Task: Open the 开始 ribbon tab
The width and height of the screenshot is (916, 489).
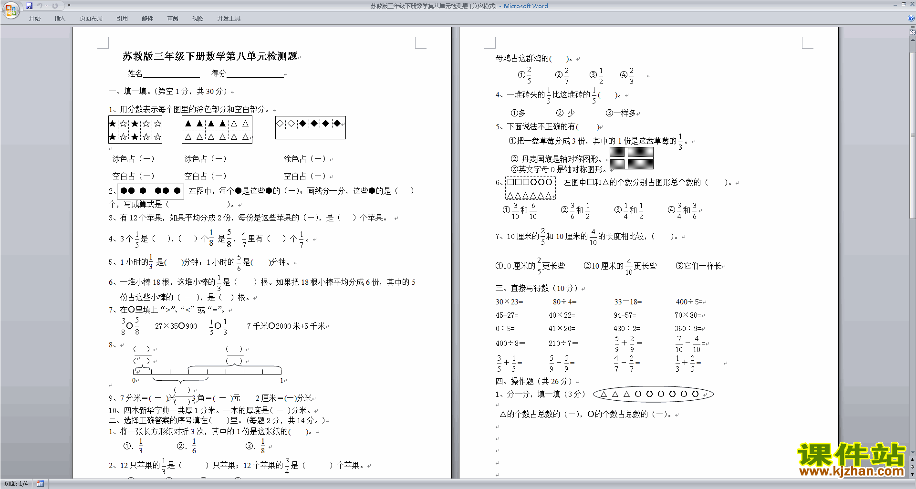Action: click(34, 19)
